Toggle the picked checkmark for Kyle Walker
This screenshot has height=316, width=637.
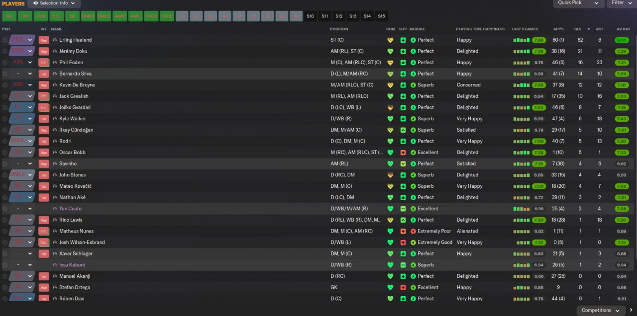point(5,119)
